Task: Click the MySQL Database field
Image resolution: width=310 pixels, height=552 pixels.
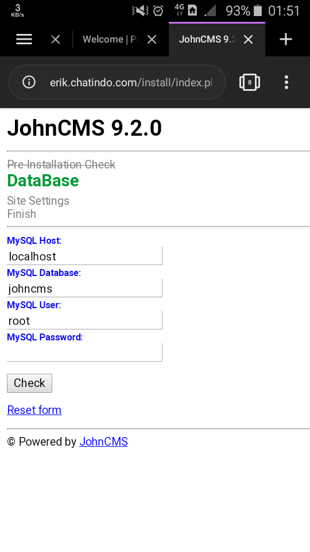Action: click(85, 288)
